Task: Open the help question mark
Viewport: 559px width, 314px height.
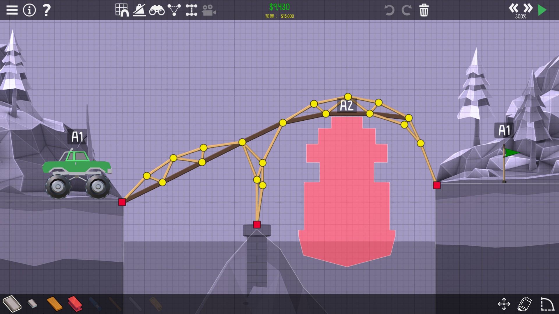Action: (x=47, y=10)
